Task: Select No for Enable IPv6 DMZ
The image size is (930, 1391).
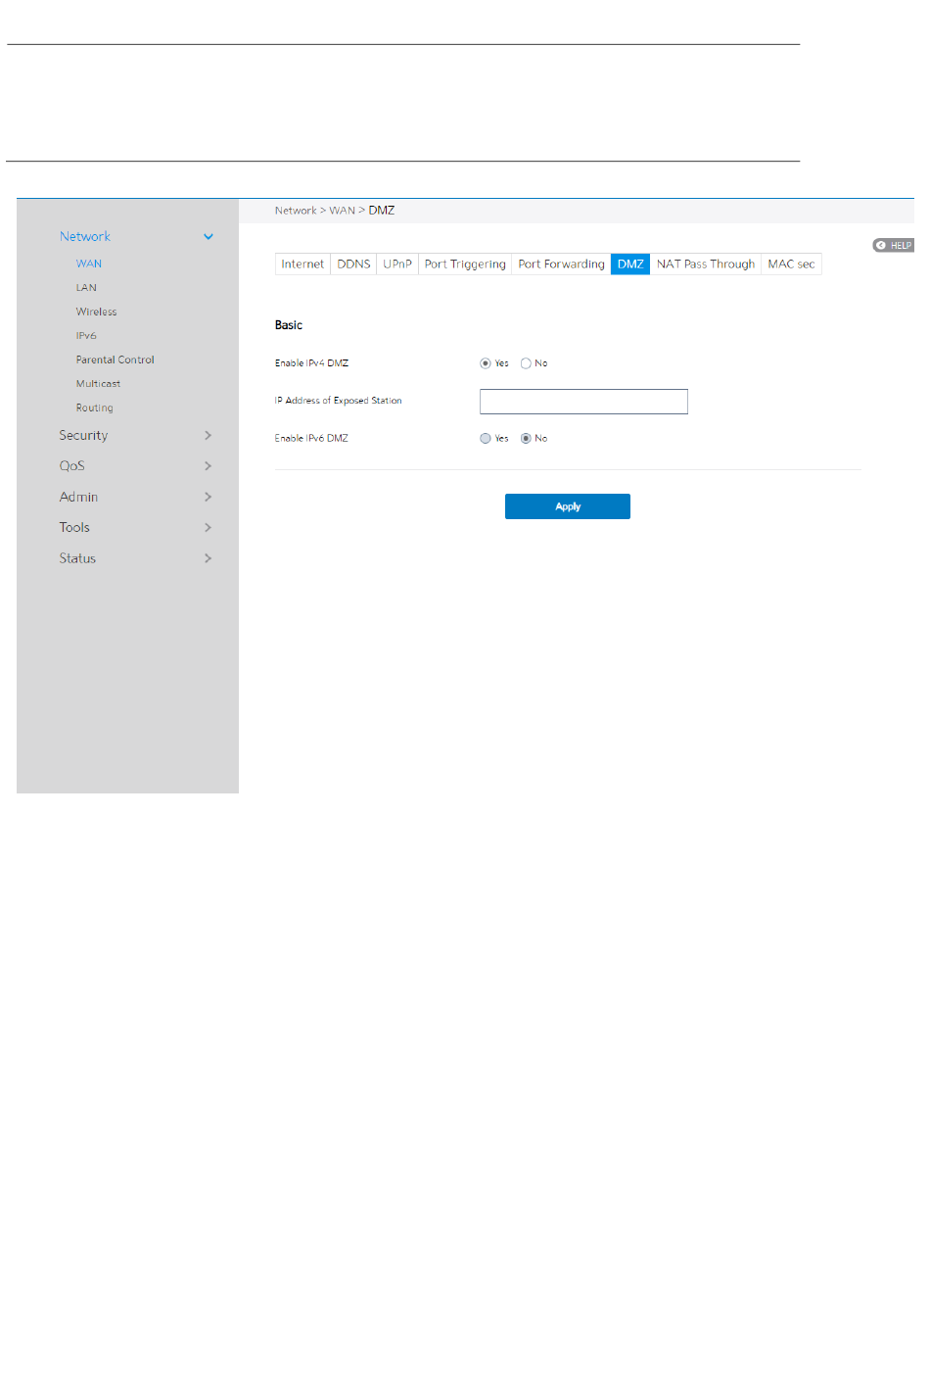Action: click(526, 439)
